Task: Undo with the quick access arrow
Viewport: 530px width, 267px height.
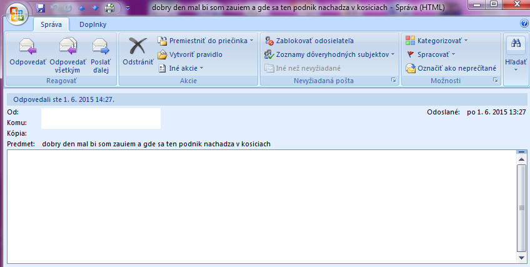Action: (54, 8)
